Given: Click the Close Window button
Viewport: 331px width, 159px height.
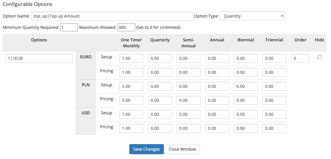Looking at the screenshot, I should tap(182, 149).
